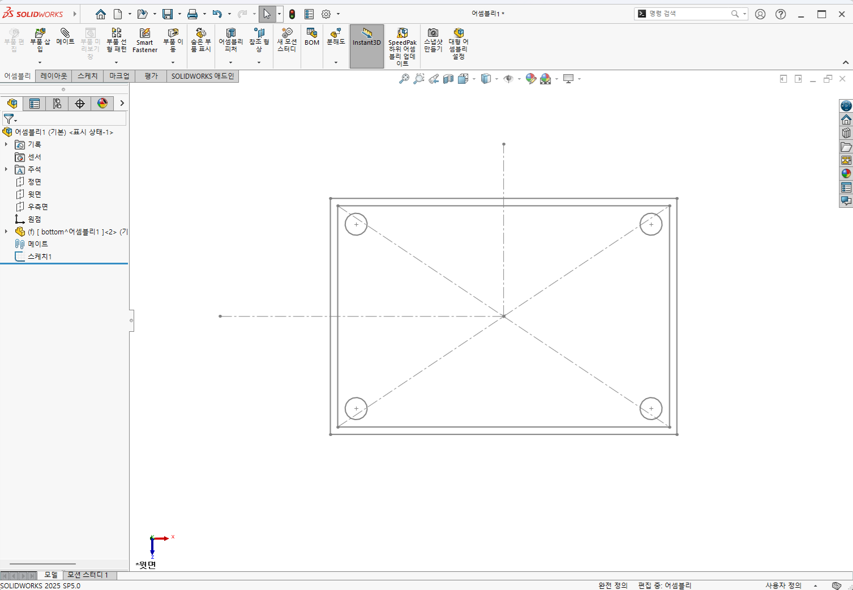Screen dimensions: 853x590
Task: Click the feature tree horizontal scrollbar
Action: click(x=42, y=564)
